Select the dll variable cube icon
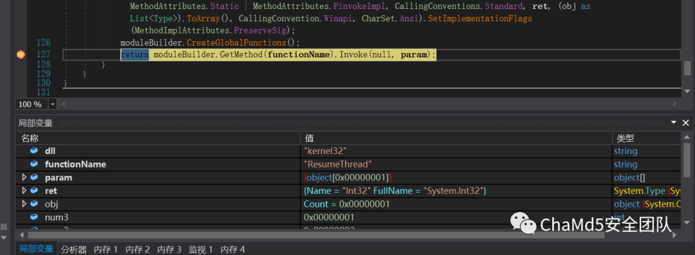 [x=34, y=151]
